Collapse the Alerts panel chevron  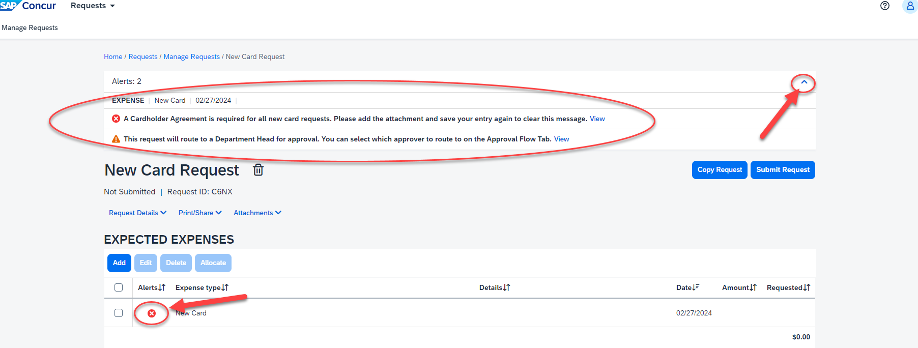point(804,82)
